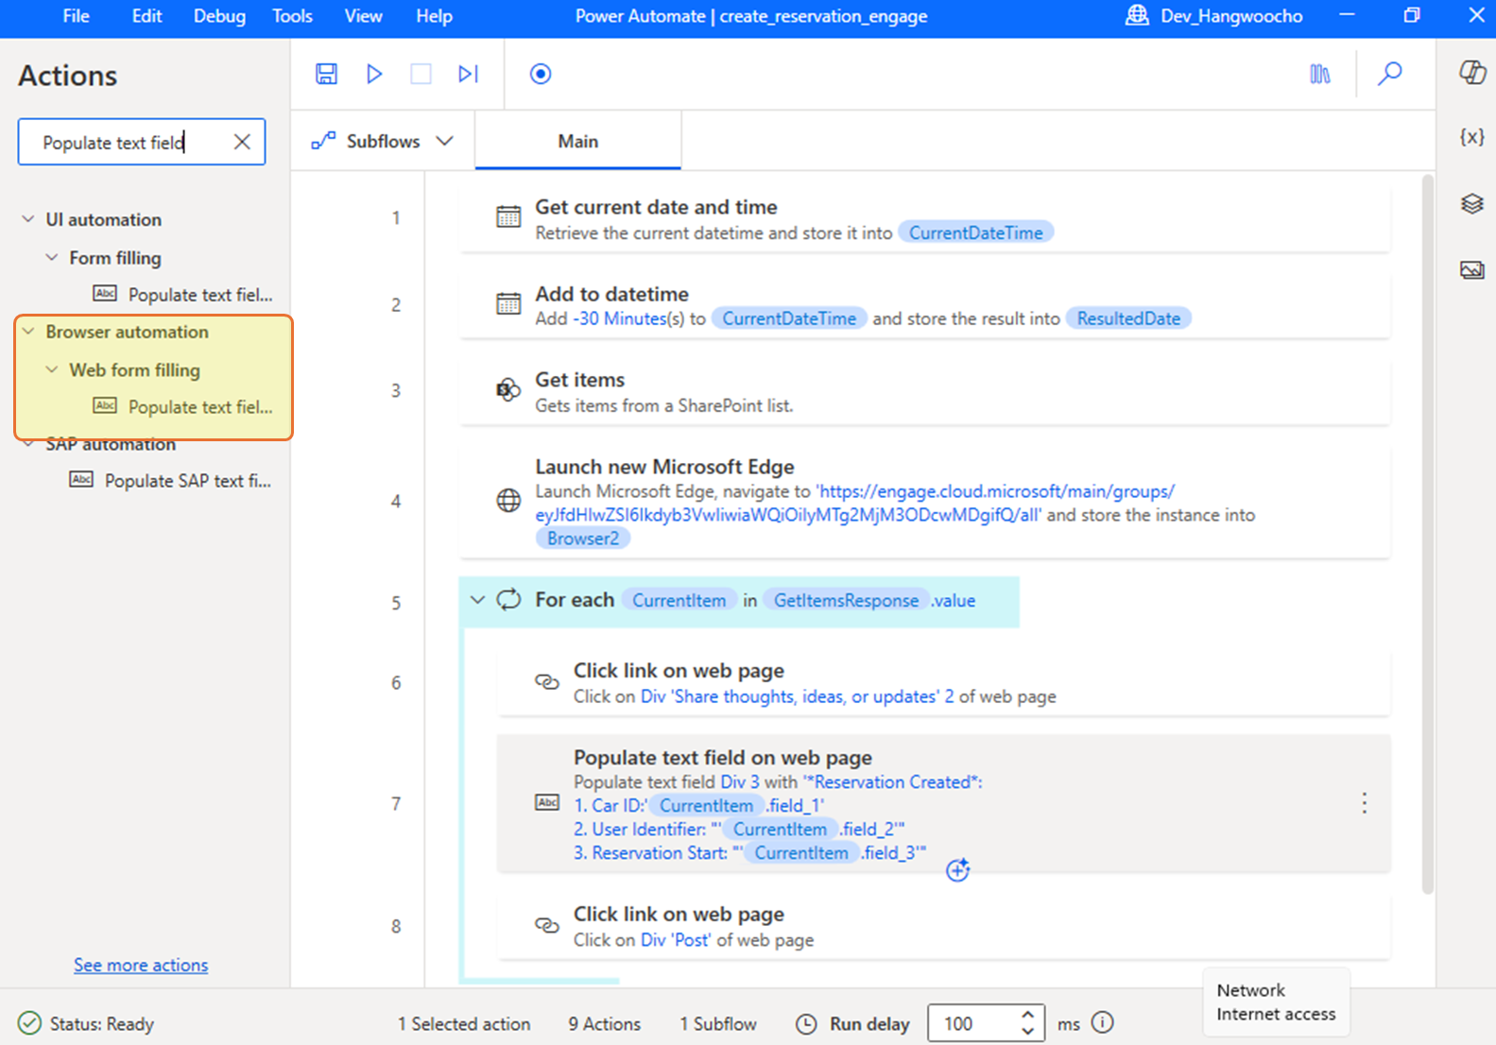
Task: Open the Edit menu
Action: 146,16
